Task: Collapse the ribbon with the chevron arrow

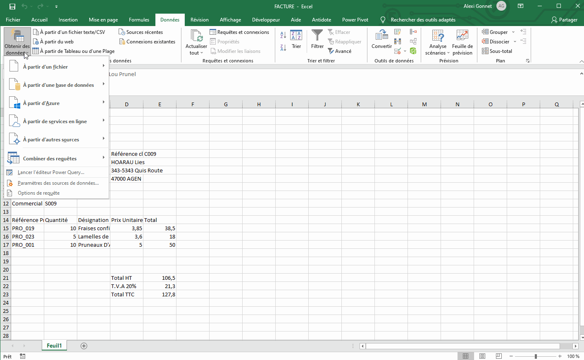Action: click(581, 61)
